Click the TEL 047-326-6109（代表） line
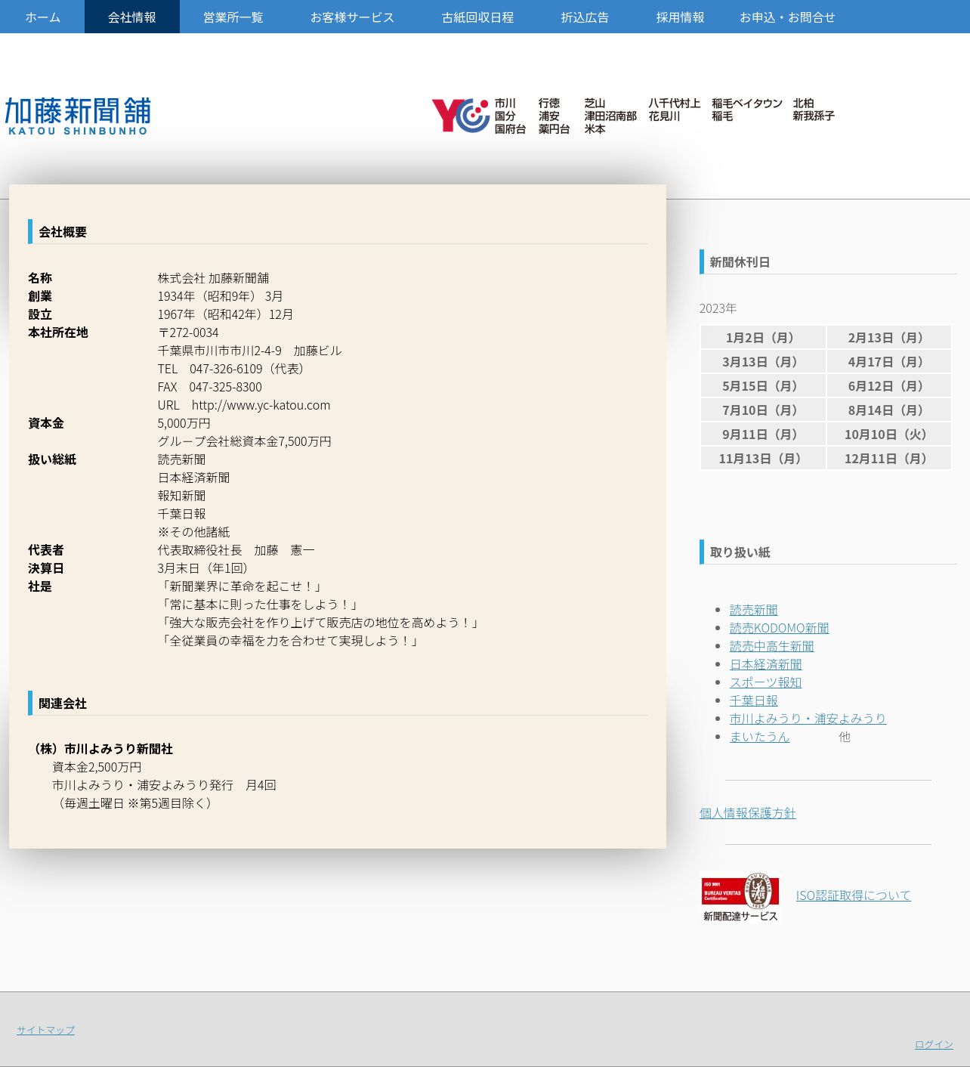The width and height of the screenshot is (970, 1067). pos(233,369)
